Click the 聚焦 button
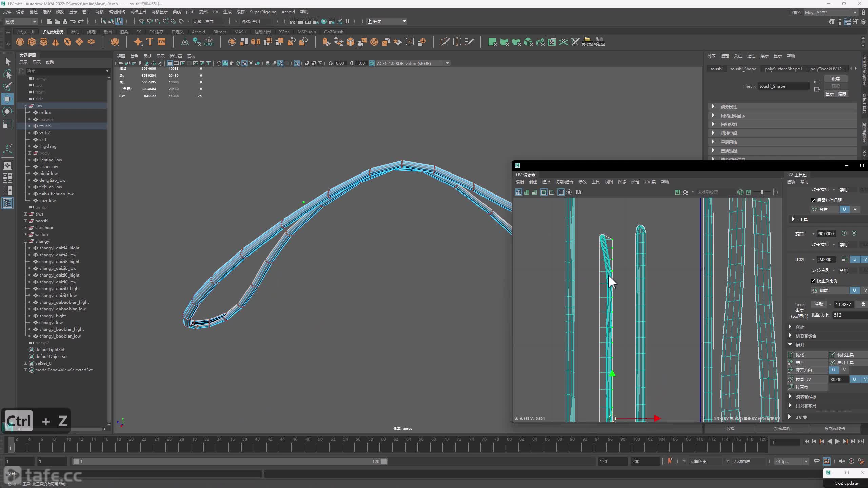 click(836, 79)
